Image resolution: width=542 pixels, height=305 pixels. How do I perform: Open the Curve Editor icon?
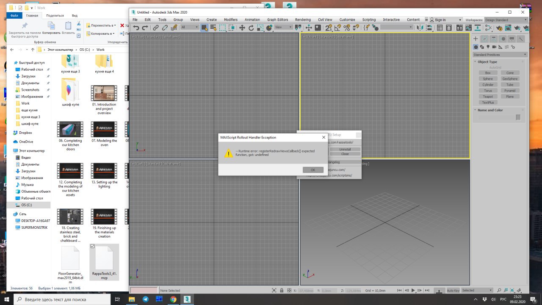tap(468, 28)
